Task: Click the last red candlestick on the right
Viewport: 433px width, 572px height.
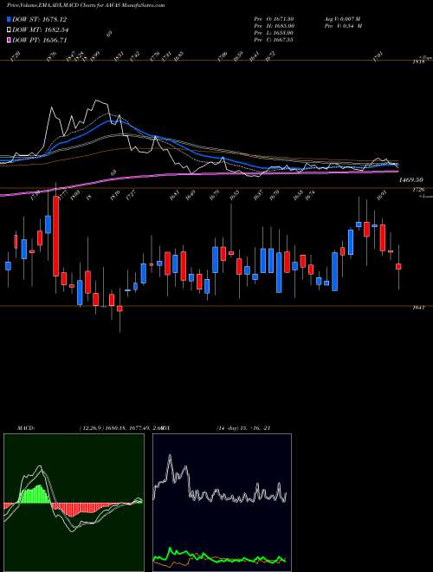Action: click(x=398, y=267)
